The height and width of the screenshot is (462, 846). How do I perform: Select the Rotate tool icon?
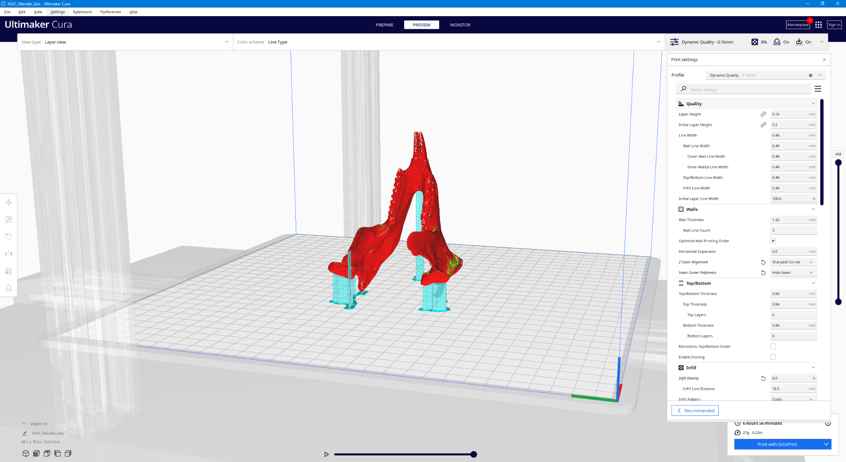9,236
